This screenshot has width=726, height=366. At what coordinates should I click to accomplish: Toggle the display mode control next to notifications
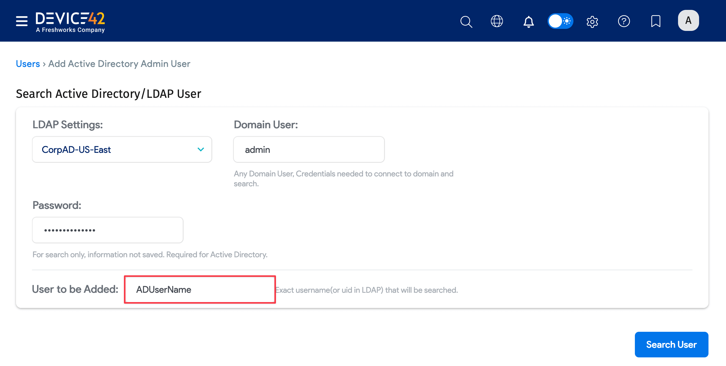point(561,21)
